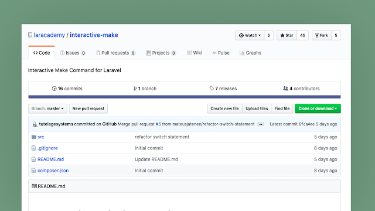View the 16 commits history
The width and height of the screenshot is (375, 211).
67,89
